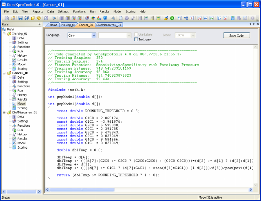Switch to the DNAMicroarray_01 tab
The height and width of the screenshot is (201, 261).
pyautogui.click(x=108, y=25)
